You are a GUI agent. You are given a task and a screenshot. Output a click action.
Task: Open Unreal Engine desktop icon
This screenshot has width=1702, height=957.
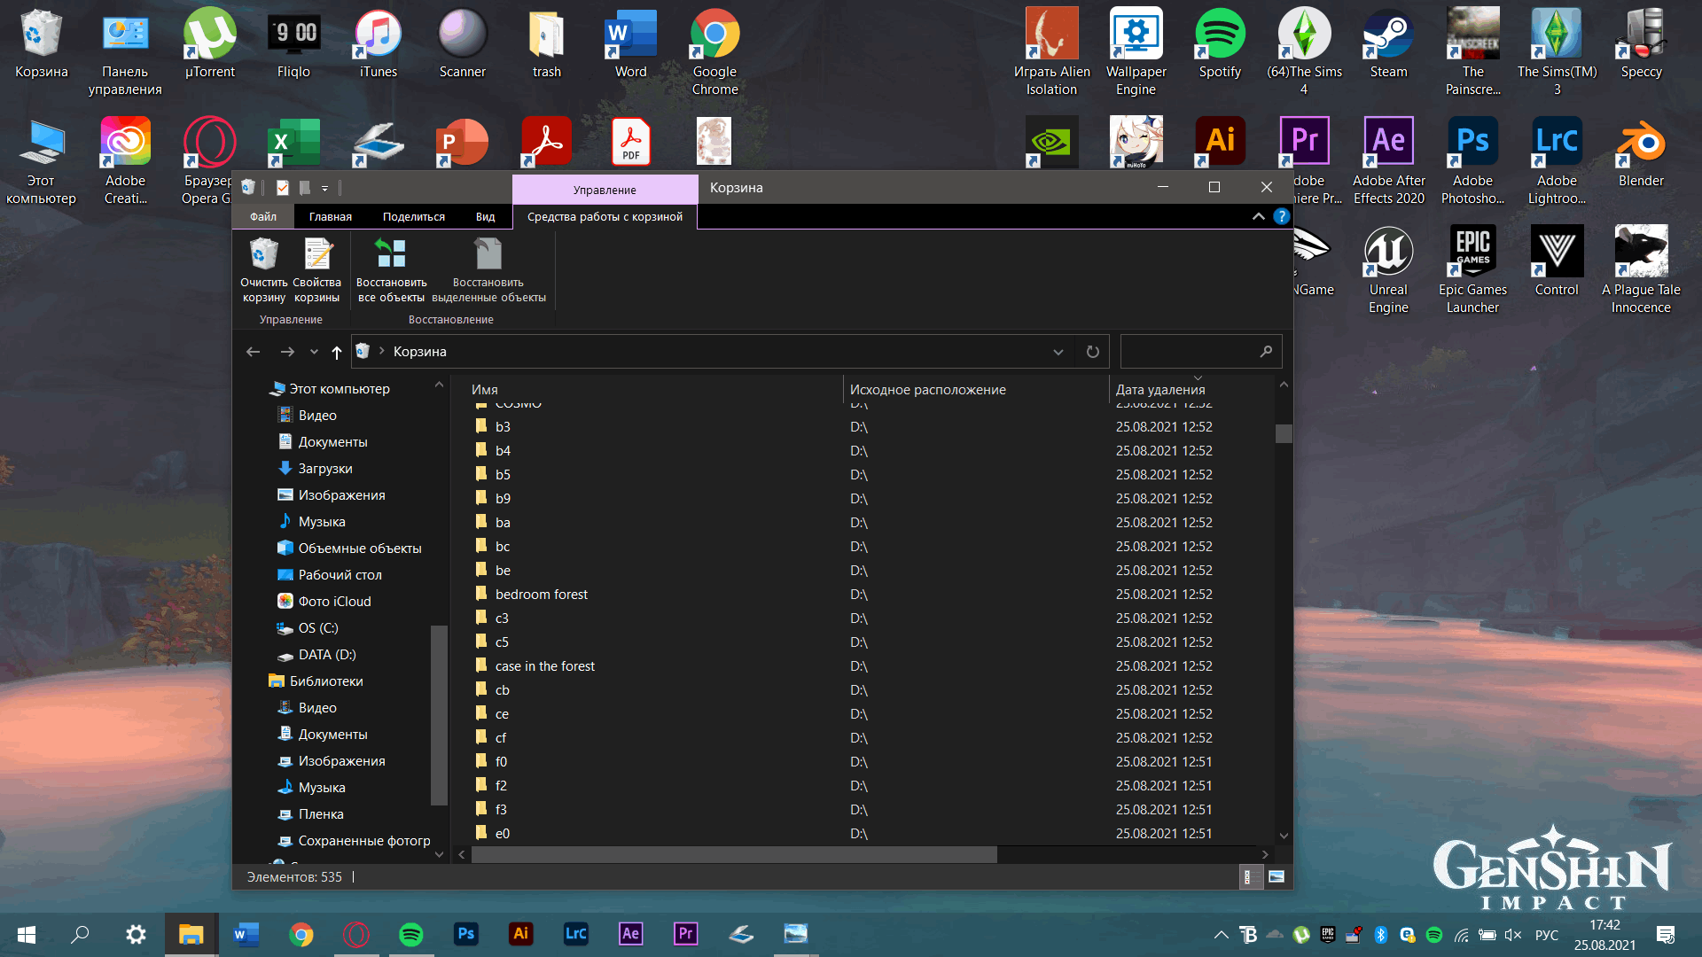1388,270
